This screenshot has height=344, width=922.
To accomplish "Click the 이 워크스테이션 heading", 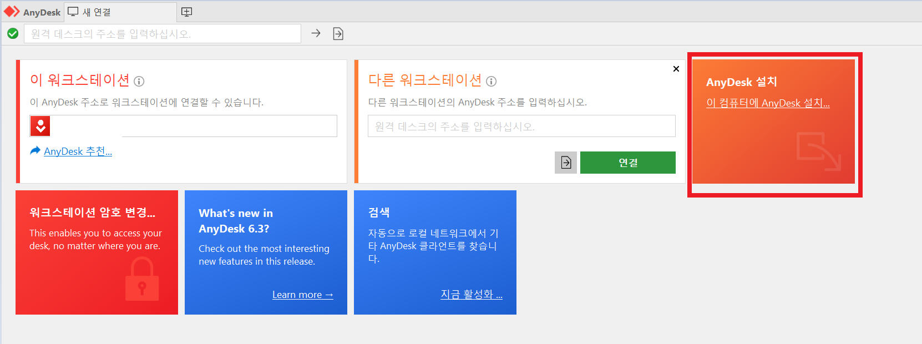I will tap(80, 80).
